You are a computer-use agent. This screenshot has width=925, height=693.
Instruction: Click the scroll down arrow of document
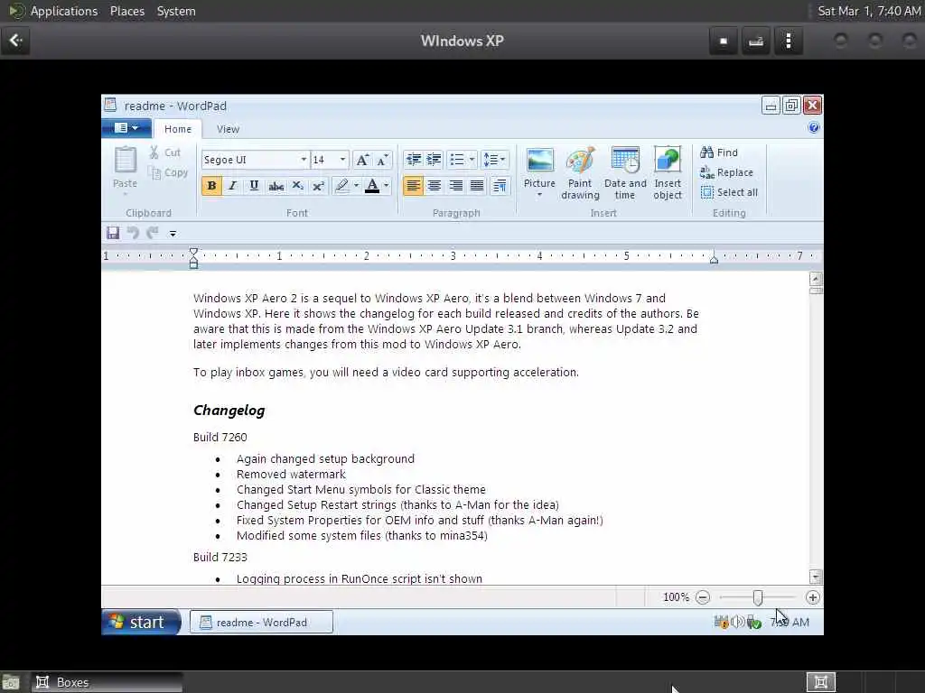point(816,577)
